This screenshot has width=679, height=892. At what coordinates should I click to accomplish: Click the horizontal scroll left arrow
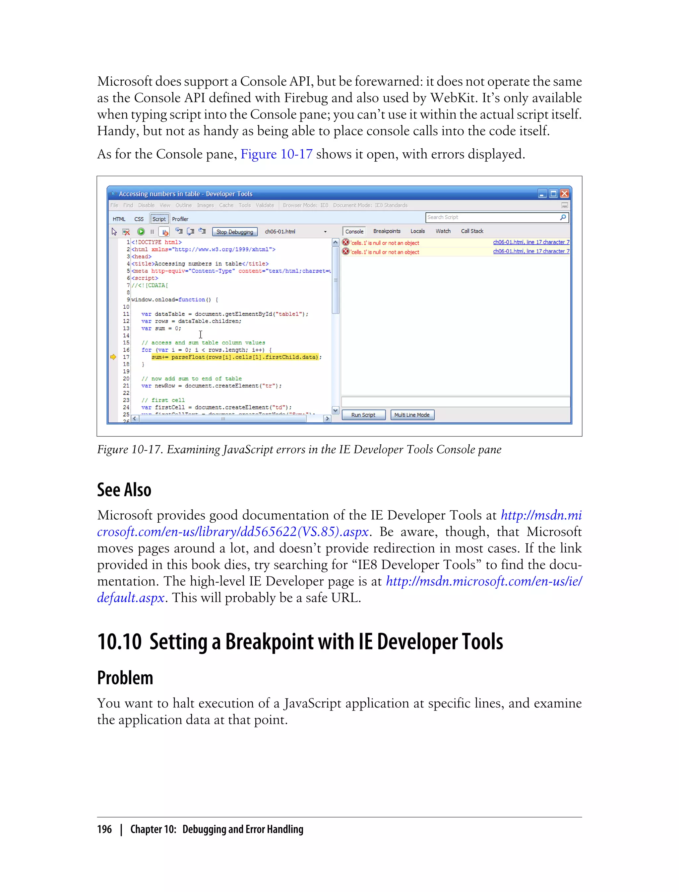tap(135, 419)
